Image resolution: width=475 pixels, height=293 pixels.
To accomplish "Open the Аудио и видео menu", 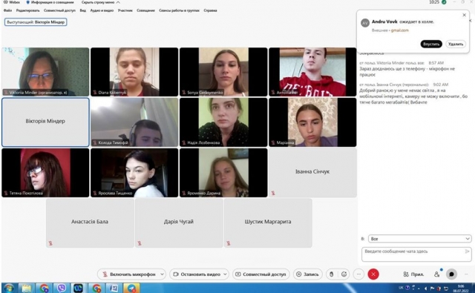I will [102, 10].
